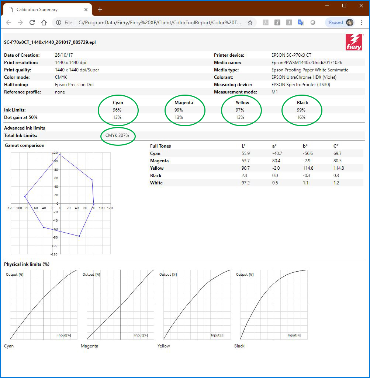Go forward to the next page
This screenshot has width=370, height=378.
pos(20,22)
